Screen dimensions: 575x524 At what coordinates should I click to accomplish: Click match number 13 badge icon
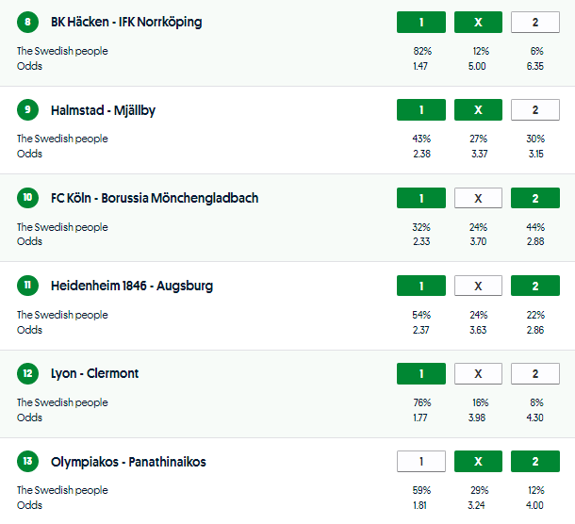coord(28,462)
